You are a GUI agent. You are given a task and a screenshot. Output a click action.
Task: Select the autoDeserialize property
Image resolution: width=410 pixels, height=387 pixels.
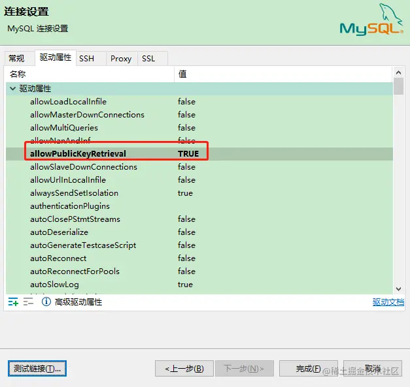(x=59, y=232)
